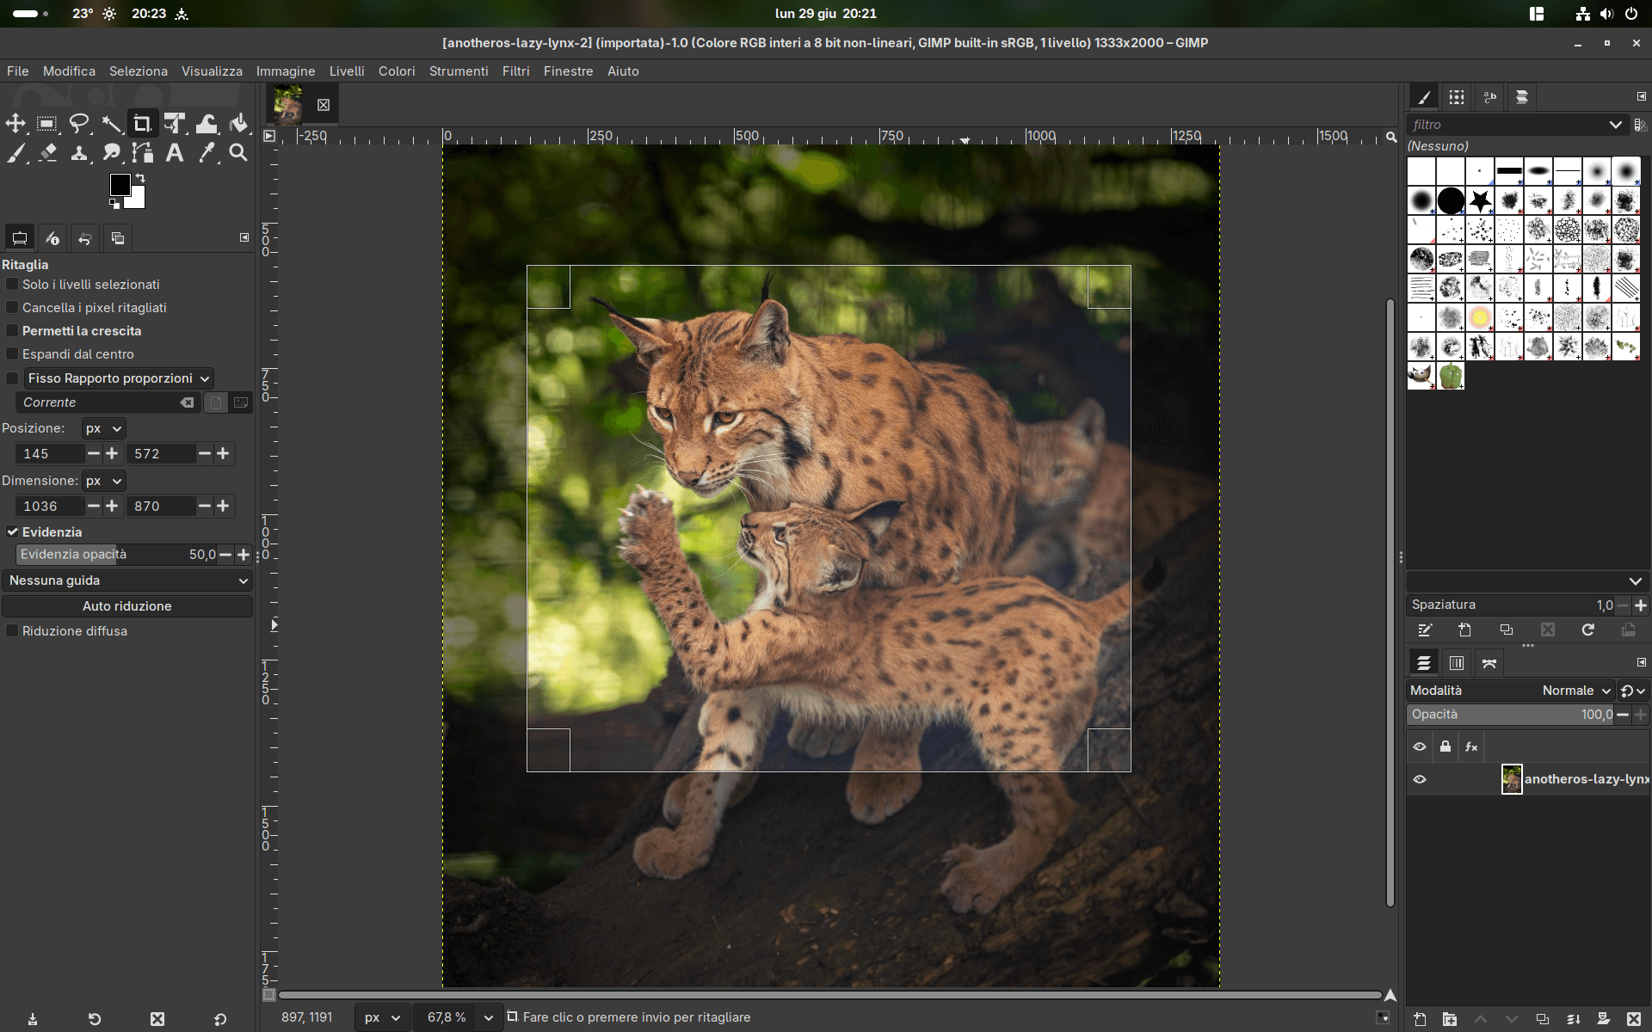Adjust the Evidenzia opacità slider
The height and width of the screenshot is (1032, 1652).
[x=115, y=555]
